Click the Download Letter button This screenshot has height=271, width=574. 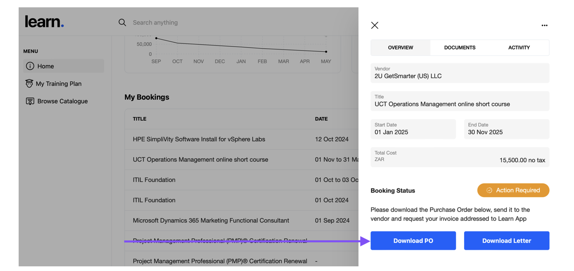click(x=506, y=241)
